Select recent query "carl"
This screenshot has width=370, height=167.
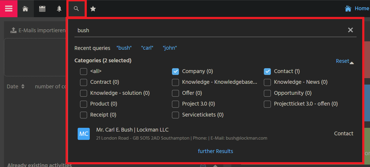click(x=147, y=48)
